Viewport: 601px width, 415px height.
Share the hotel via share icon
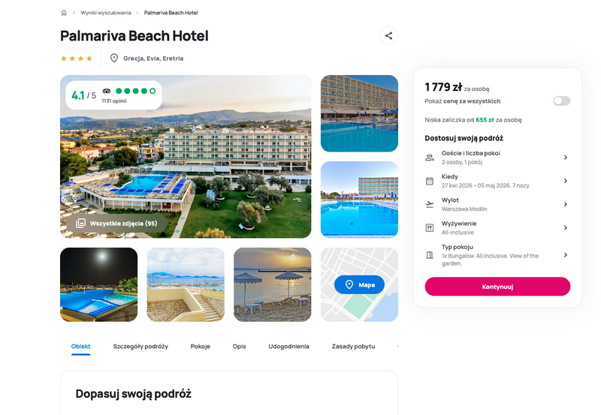click(x=388, y=35)
